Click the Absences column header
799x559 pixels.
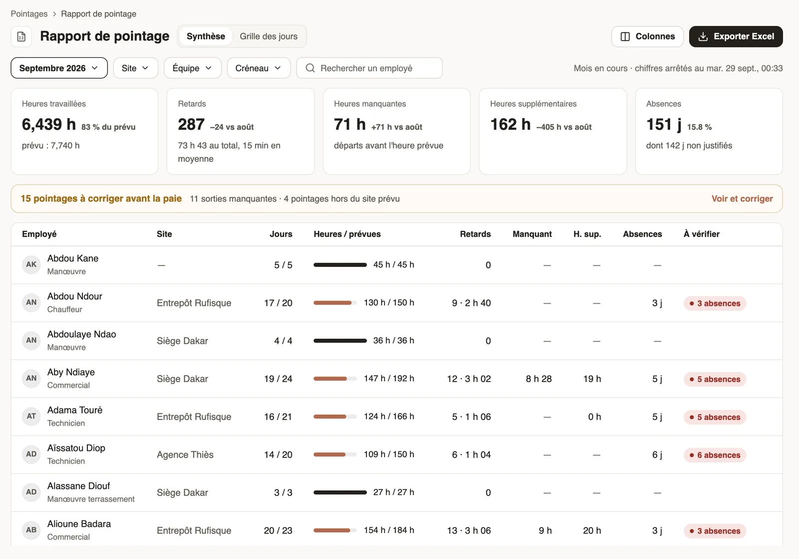point(643,234)
